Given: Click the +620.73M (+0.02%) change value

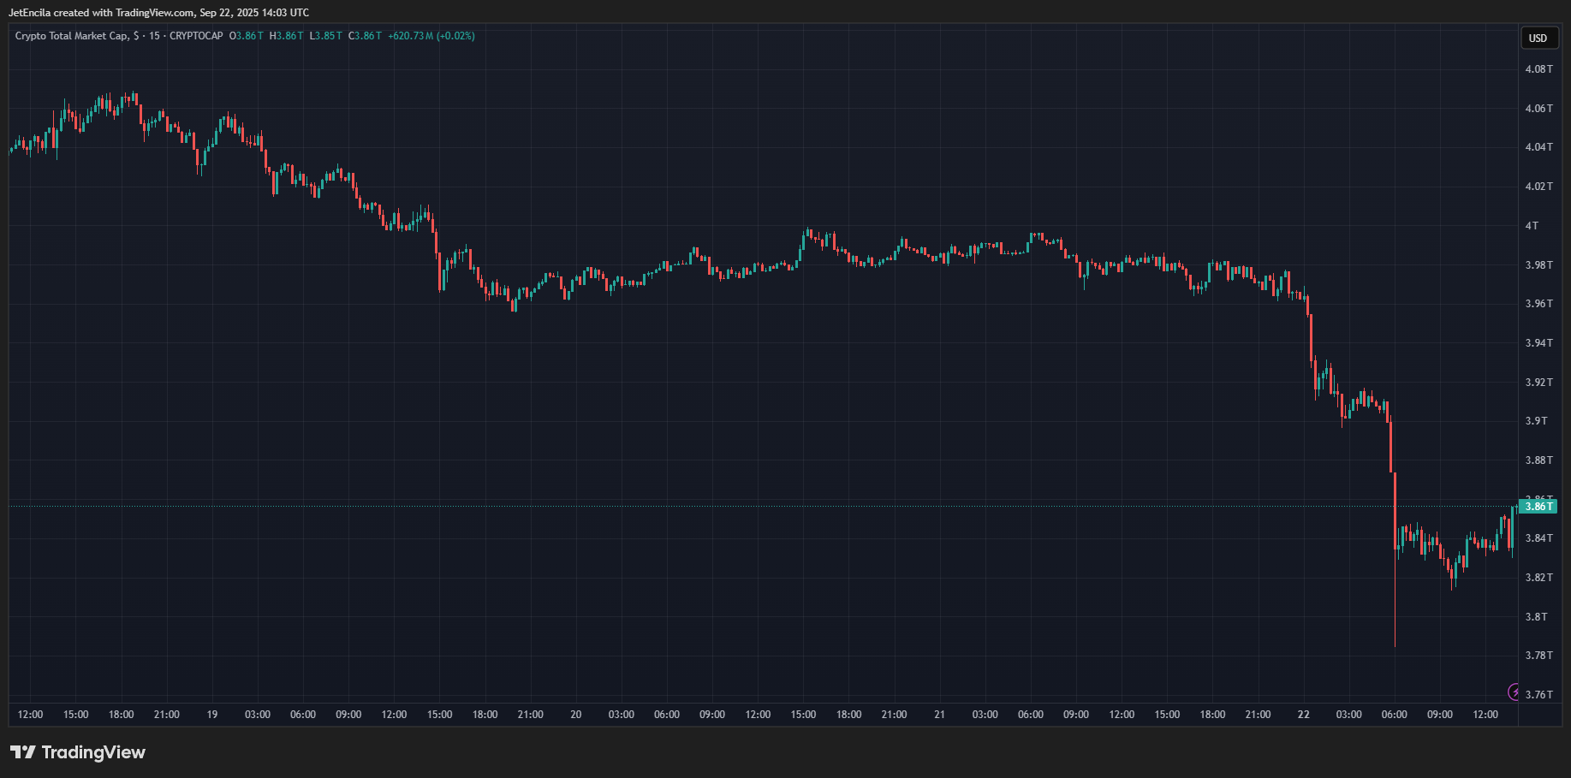Looking at the screenshot, I should (x=431, y=36).
